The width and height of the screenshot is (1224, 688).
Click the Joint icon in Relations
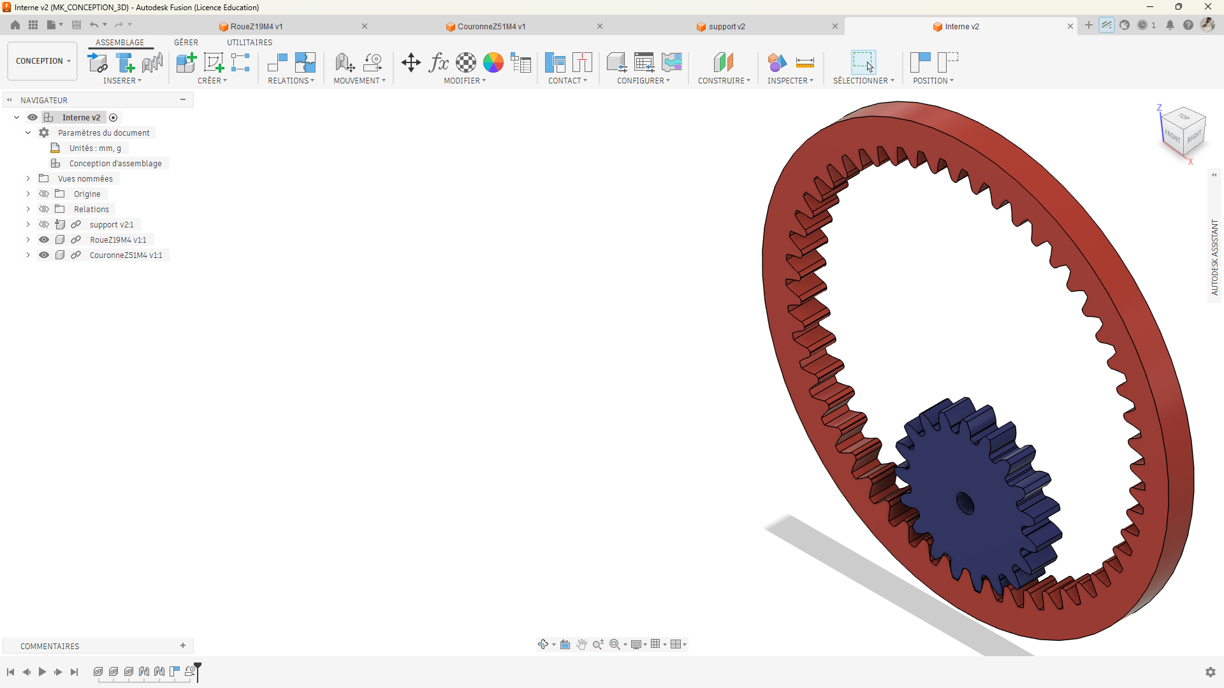(x=277, y=62)
